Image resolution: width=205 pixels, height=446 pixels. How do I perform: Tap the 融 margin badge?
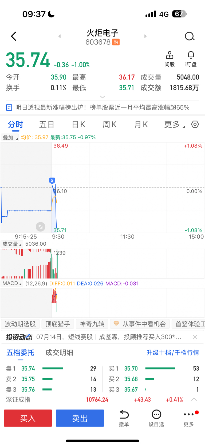point(116,42)
